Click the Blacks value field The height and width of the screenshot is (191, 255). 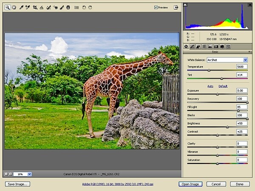242,115
